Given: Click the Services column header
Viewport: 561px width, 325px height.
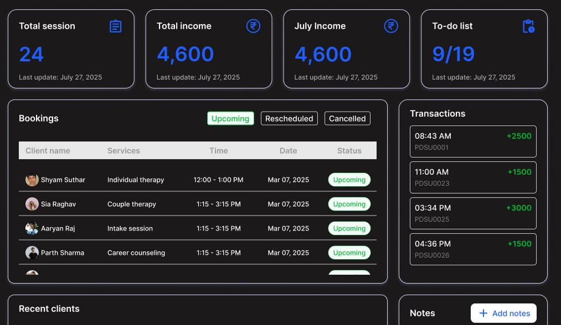Looking at the screenshot, I should [x=123, y=151].
